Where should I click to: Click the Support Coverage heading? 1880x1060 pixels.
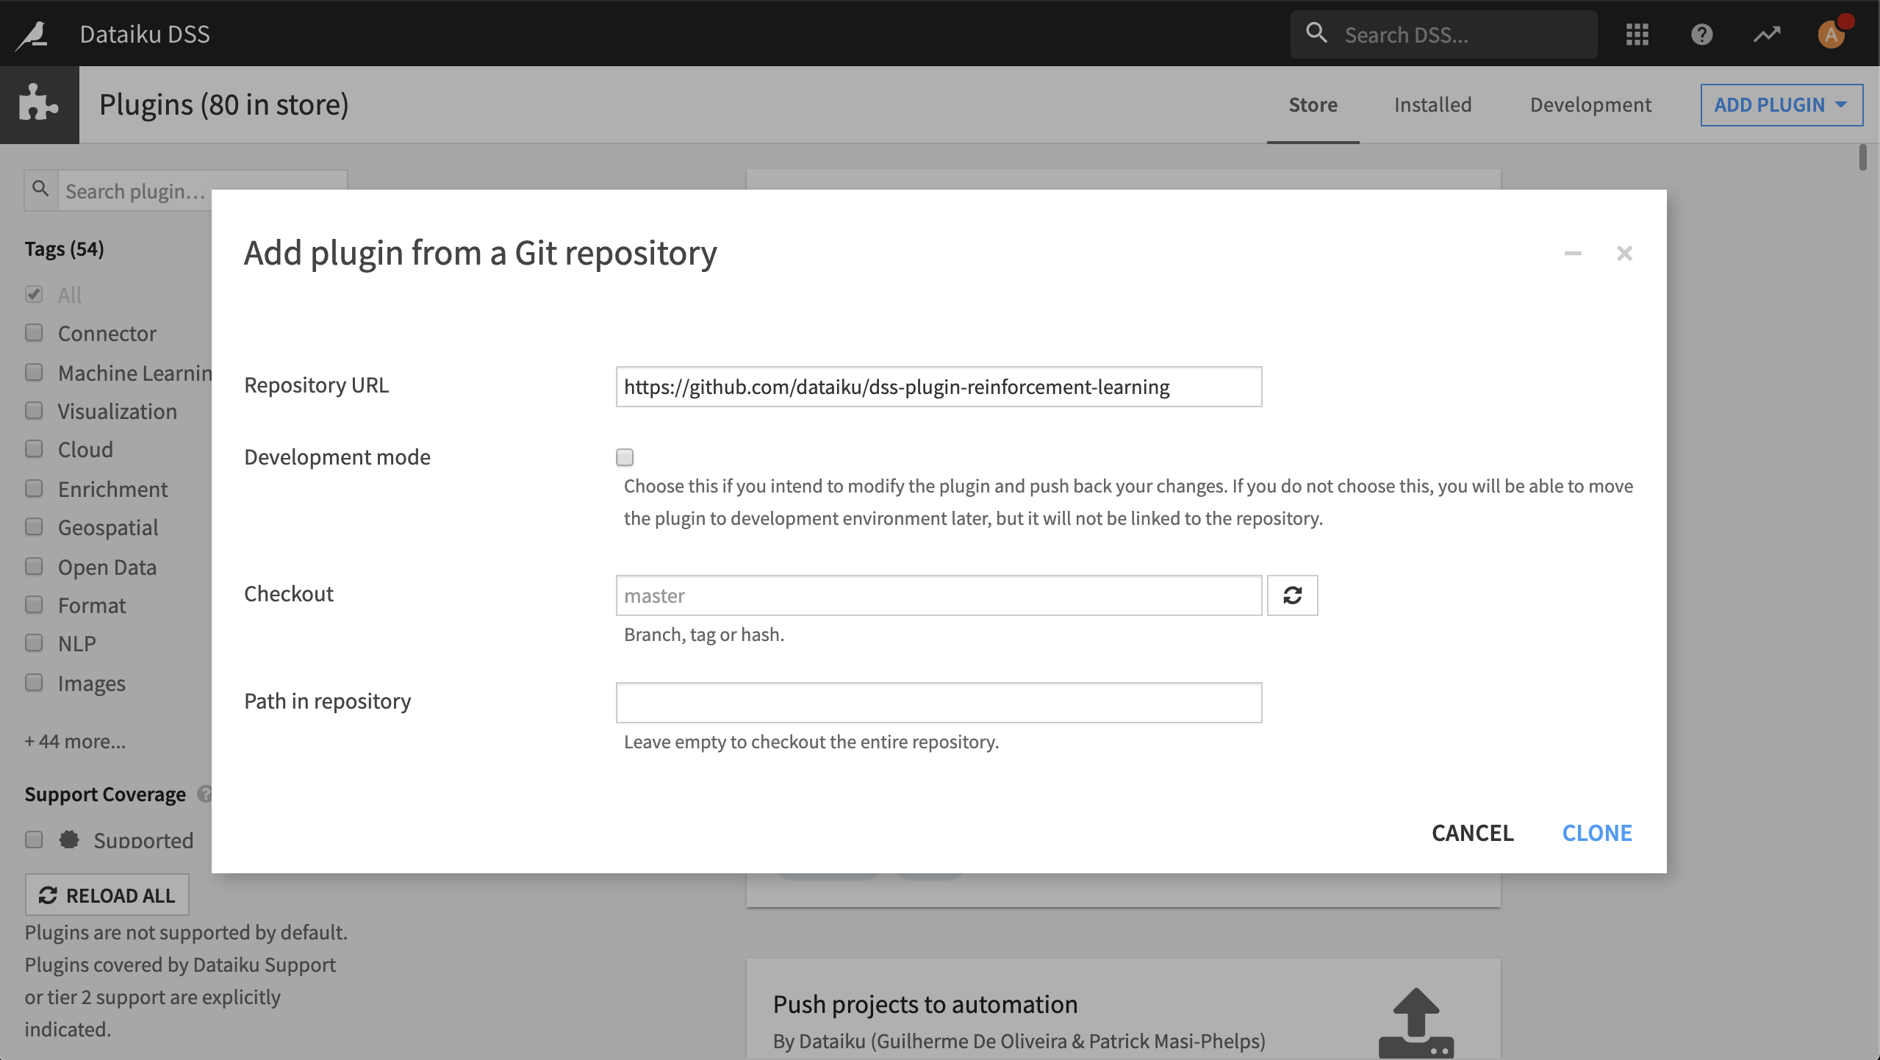point(105,794)
